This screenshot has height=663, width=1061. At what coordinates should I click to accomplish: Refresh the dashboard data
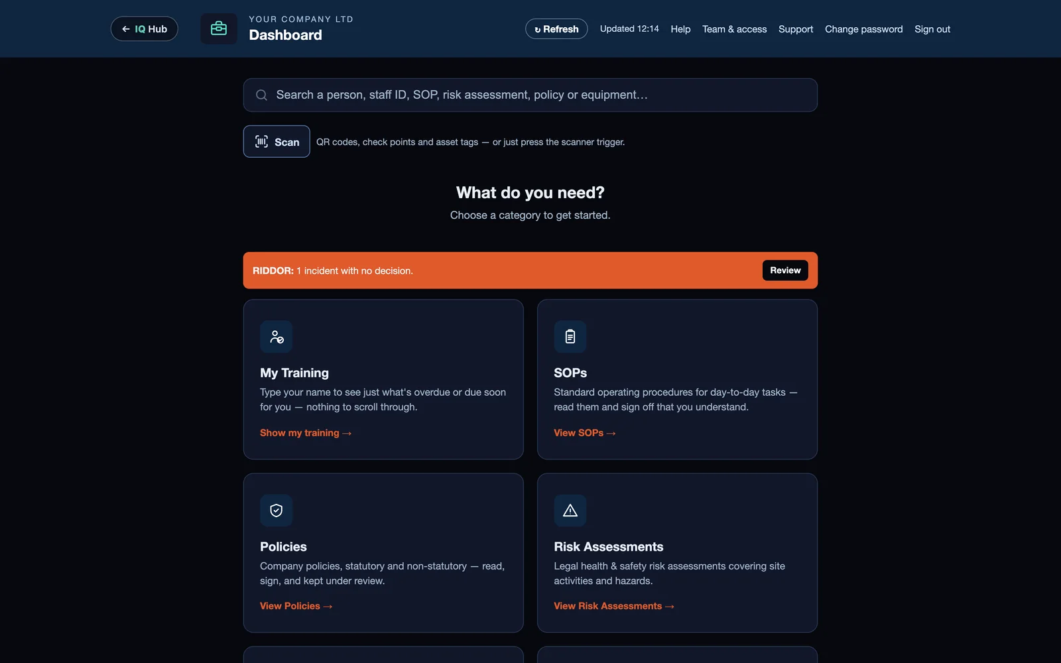pyautogui.click(x=556, y=29)
